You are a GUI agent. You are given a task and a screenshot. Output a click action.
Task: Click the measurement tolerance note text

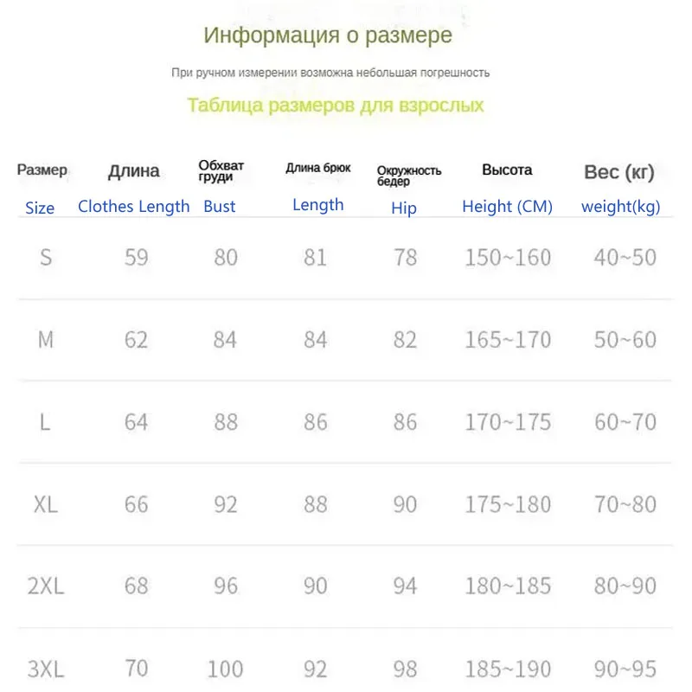point(330,73)
